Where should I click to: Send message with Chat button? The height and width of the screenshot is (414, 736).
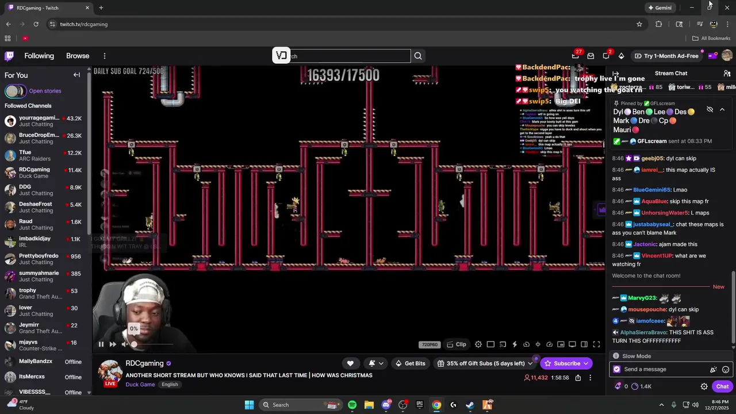point(722,386)
